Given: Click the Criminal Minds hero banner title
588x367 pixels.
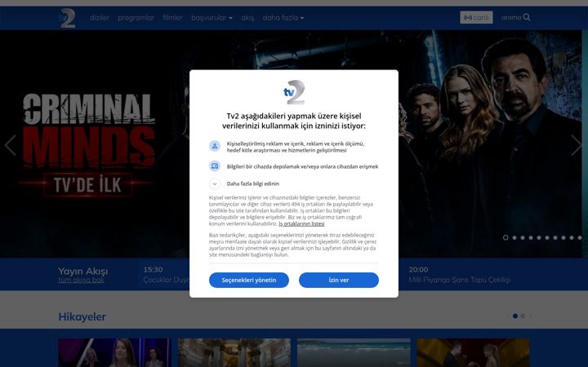Looking at the screenshot, I should pos(88,131).
